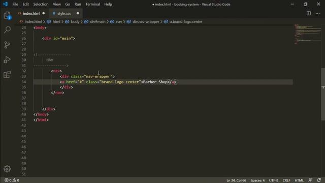Click the div id="main" line
Image resolution: width=325 pixels, height=183 pixels.
pyautogui.click(x=59, y=39)
